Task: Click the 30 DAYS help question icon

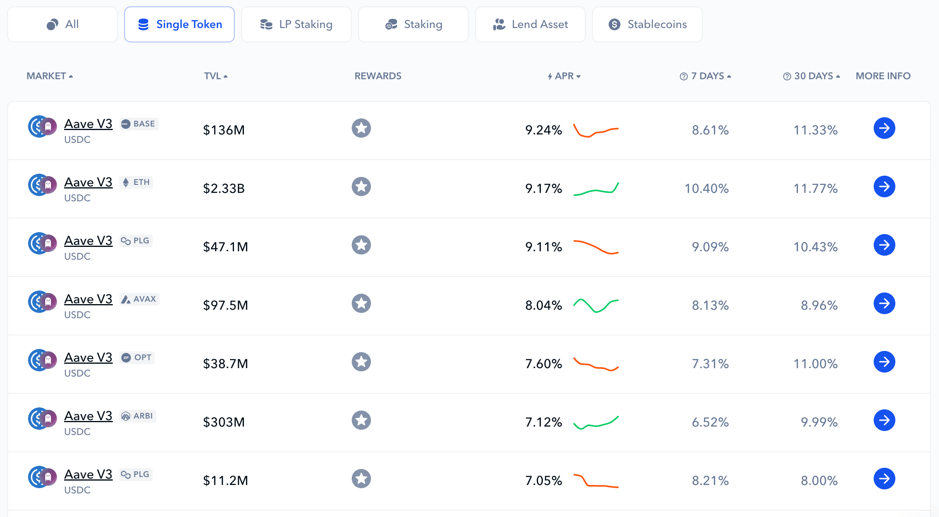Action: coord(787,76)
